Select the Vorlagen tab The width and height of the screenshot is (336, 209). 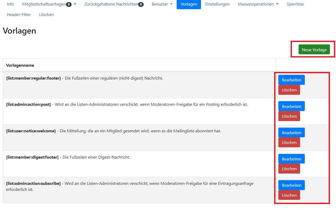pyautogui.click(x=189, y=4)
